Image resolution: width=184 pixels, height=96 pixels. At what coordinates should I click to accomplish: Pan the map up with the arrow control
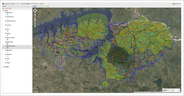[x=35, y=9]
